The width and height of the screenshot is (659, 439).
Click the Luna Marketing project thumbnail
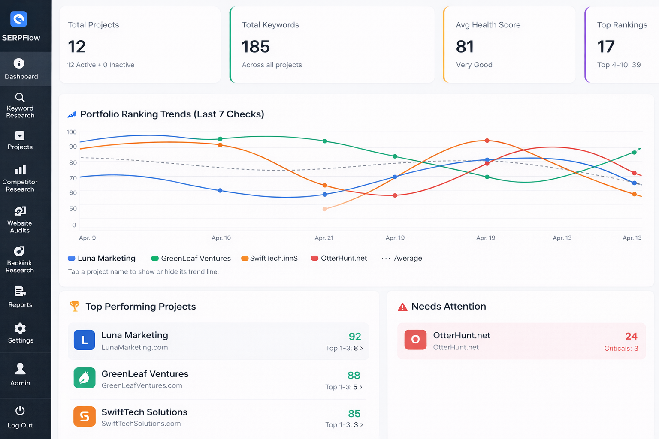[x=84, y=340]
